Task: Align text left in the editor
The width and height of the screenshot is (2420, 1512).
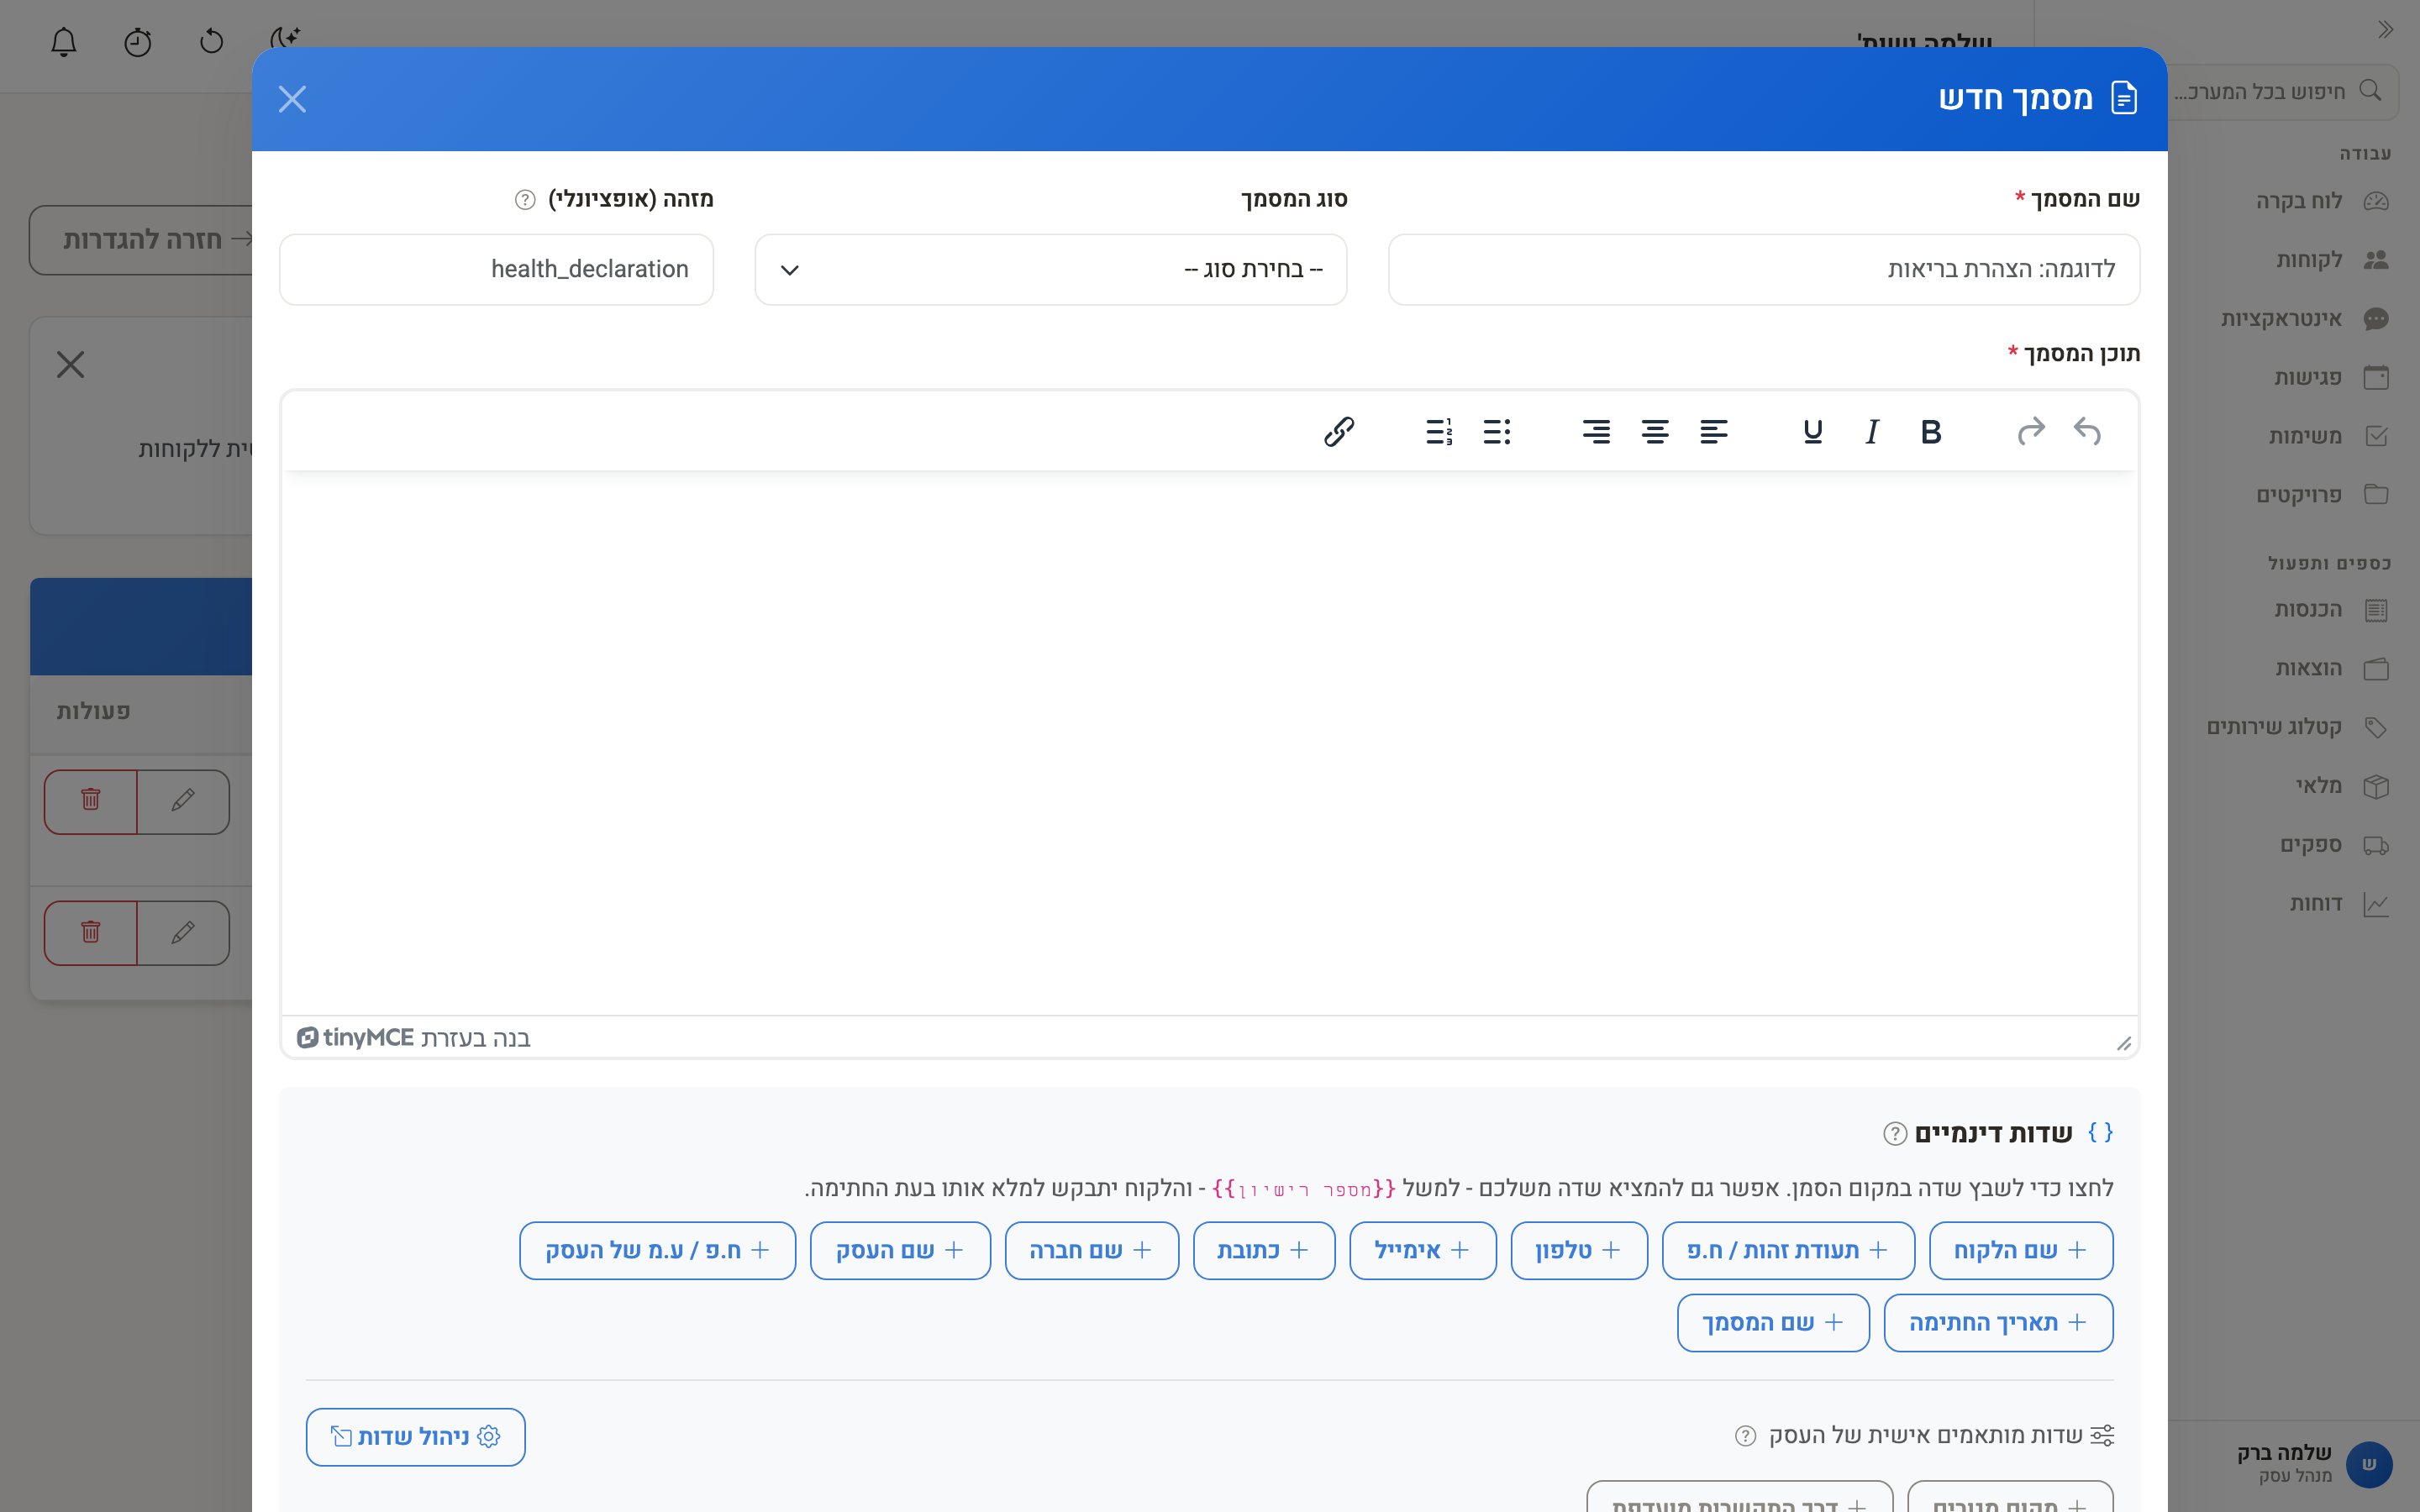Action: [x=1714, y=431]
